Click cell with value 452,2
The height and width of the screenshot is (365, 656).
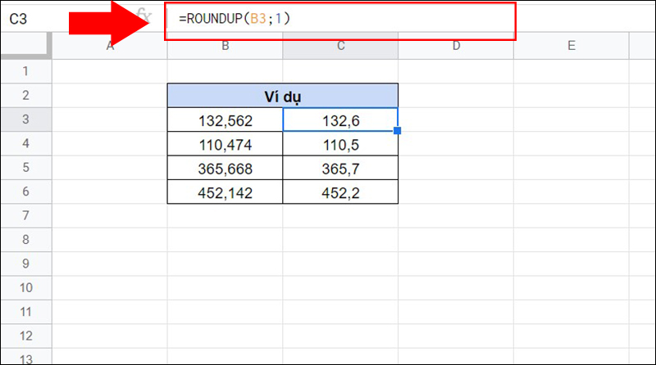click(x=340, y=192)
